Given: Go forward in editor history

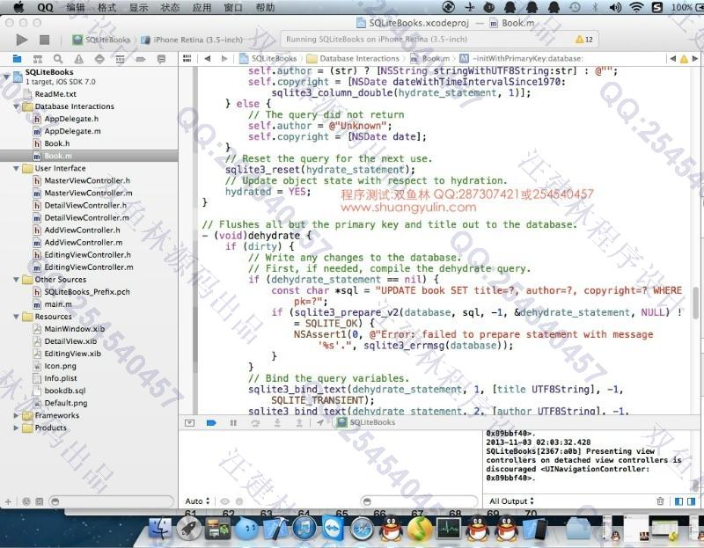Looking at the screenshot, I should (x=224, y=58).
